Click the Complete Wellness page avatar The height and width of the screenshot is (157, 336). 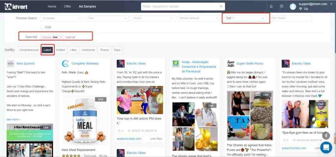coord(65,63)
